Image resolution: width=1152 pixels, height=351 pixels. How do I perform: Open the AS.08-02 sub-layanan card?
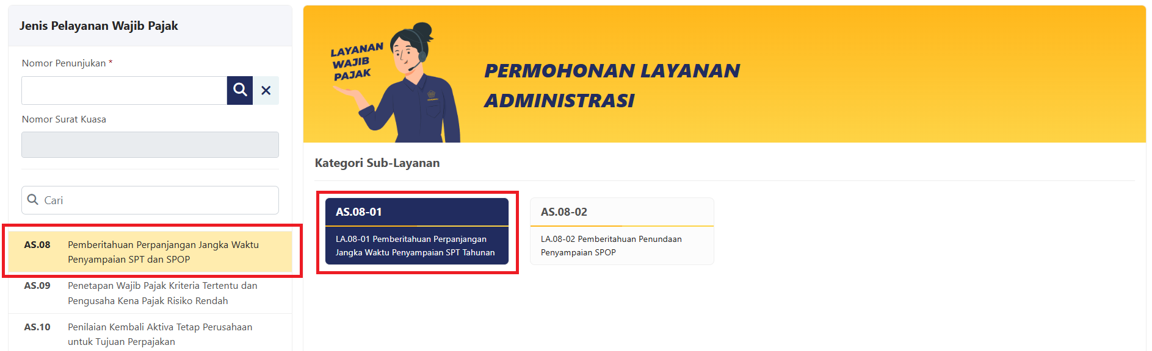pyautogui.click(x=622, y=231)
